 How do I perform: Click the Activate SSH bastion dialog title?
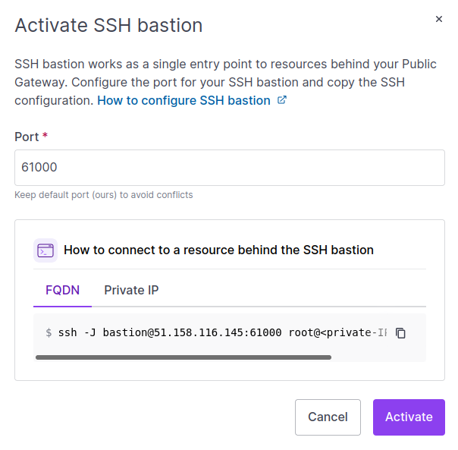point(108,25)
